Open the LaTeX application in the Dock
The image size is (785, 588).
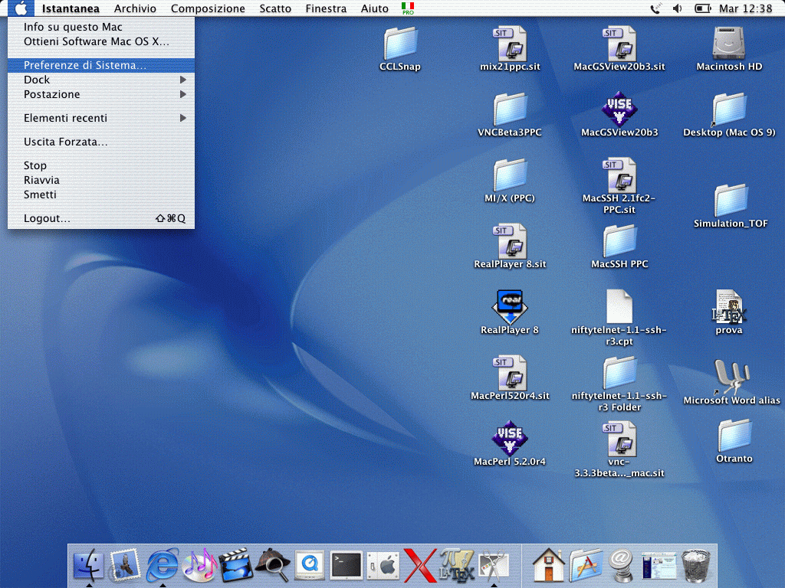[x=457, y=565]
